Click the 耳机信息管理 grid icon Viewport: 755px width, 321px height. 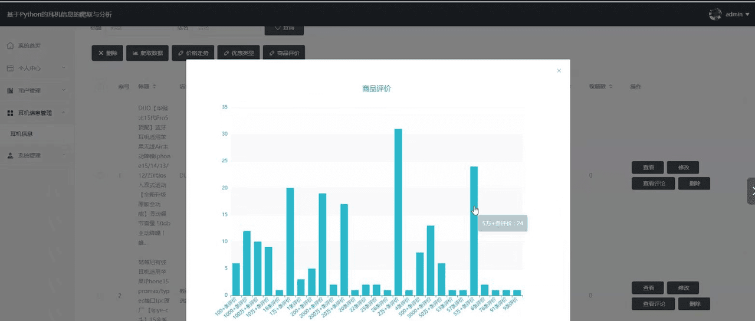[10, 113]
